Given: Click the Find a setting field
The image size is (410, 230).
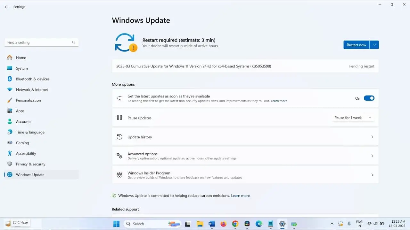Looking at the screenshot, I should [41, 42].
